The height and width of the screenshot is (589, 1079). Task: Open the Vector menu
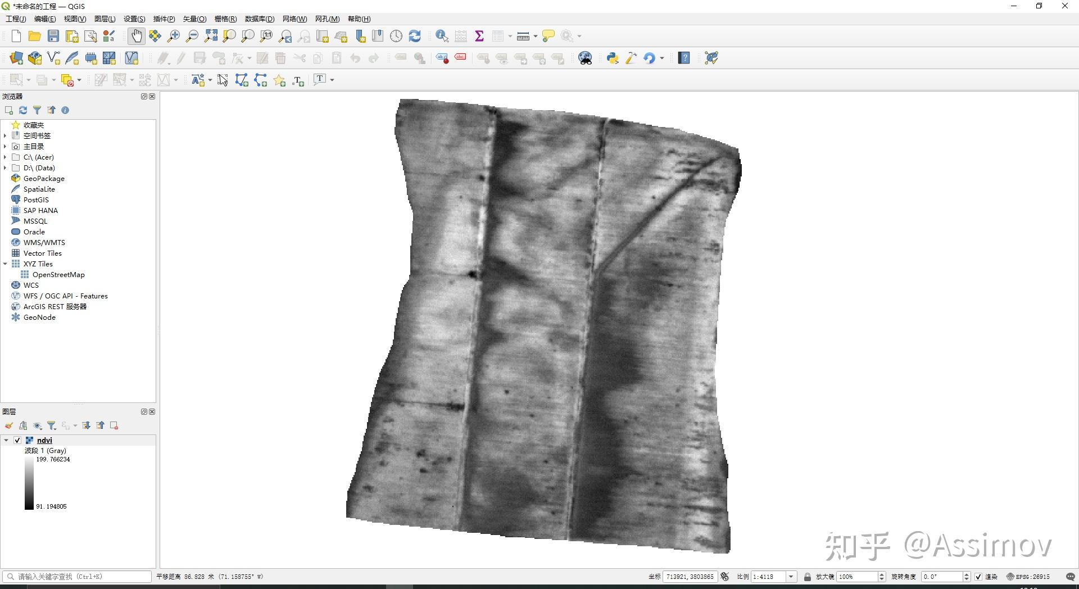point(194,19)
